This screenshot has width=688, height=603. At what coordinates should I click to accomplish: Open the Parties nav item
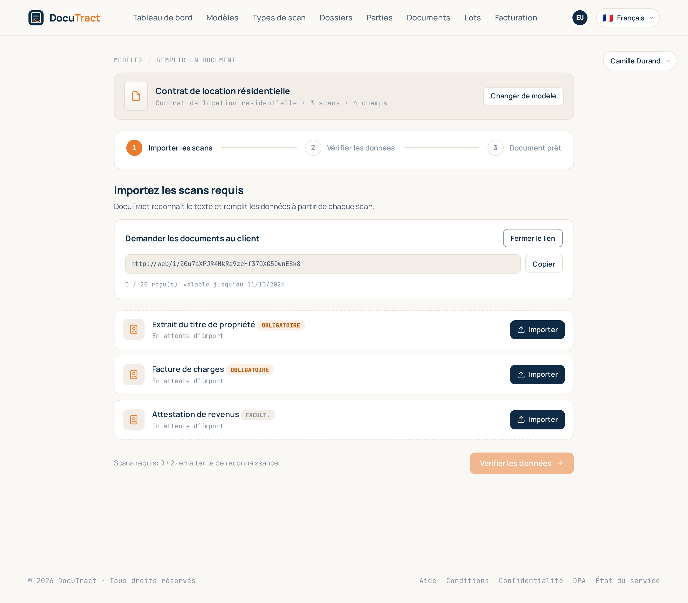[379, 18]
